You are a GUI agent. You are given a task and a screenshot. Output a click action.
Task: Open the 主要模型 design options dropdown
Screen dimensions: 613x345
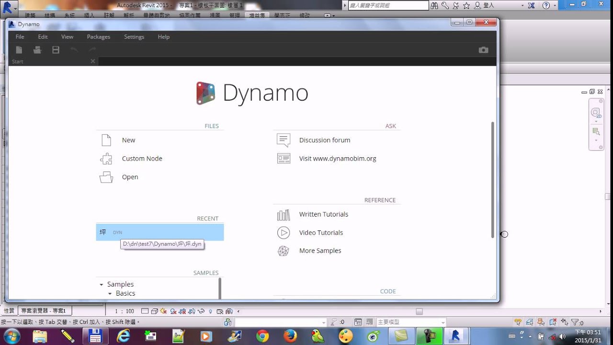[x=412, y=322]
